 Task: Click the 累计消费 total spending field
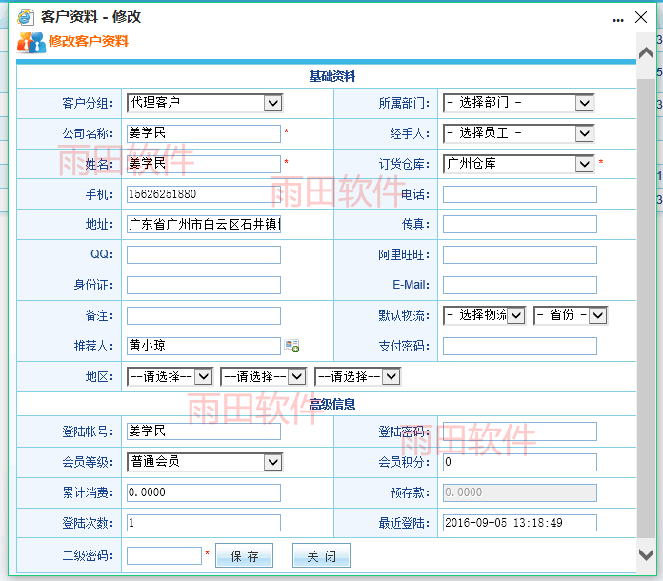pyautogui.click(x=204, y=493)
